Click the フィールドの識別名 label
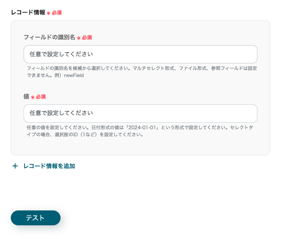This screenshot has height=239, width=284. (x=49, y=37)
